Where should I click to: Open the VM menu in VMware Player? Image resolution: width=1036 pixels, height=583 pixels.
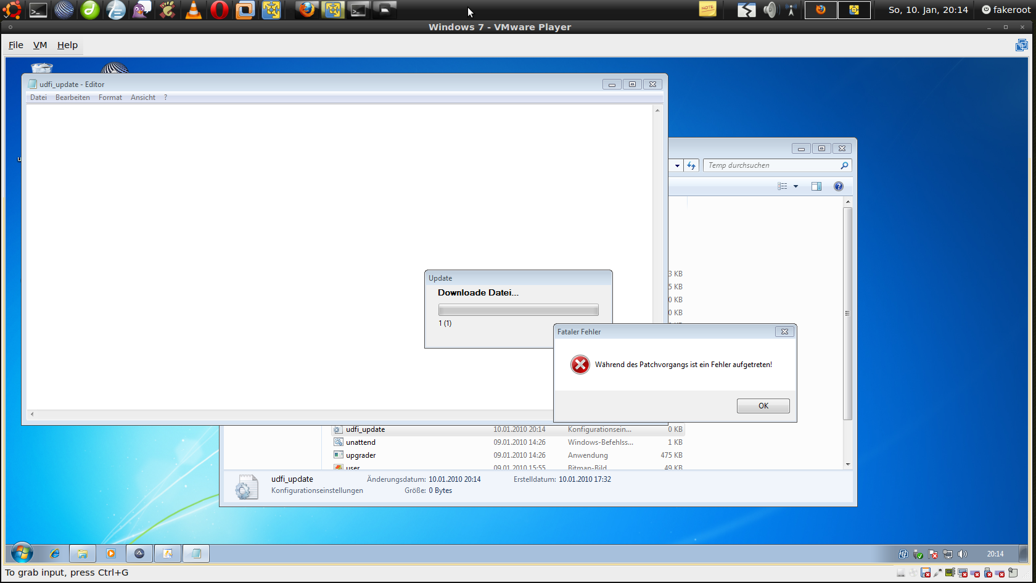(x=40, y=45)
